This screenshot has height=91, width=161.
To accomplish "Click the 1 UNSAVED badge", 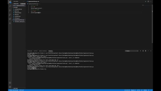I will pos(23,4).
